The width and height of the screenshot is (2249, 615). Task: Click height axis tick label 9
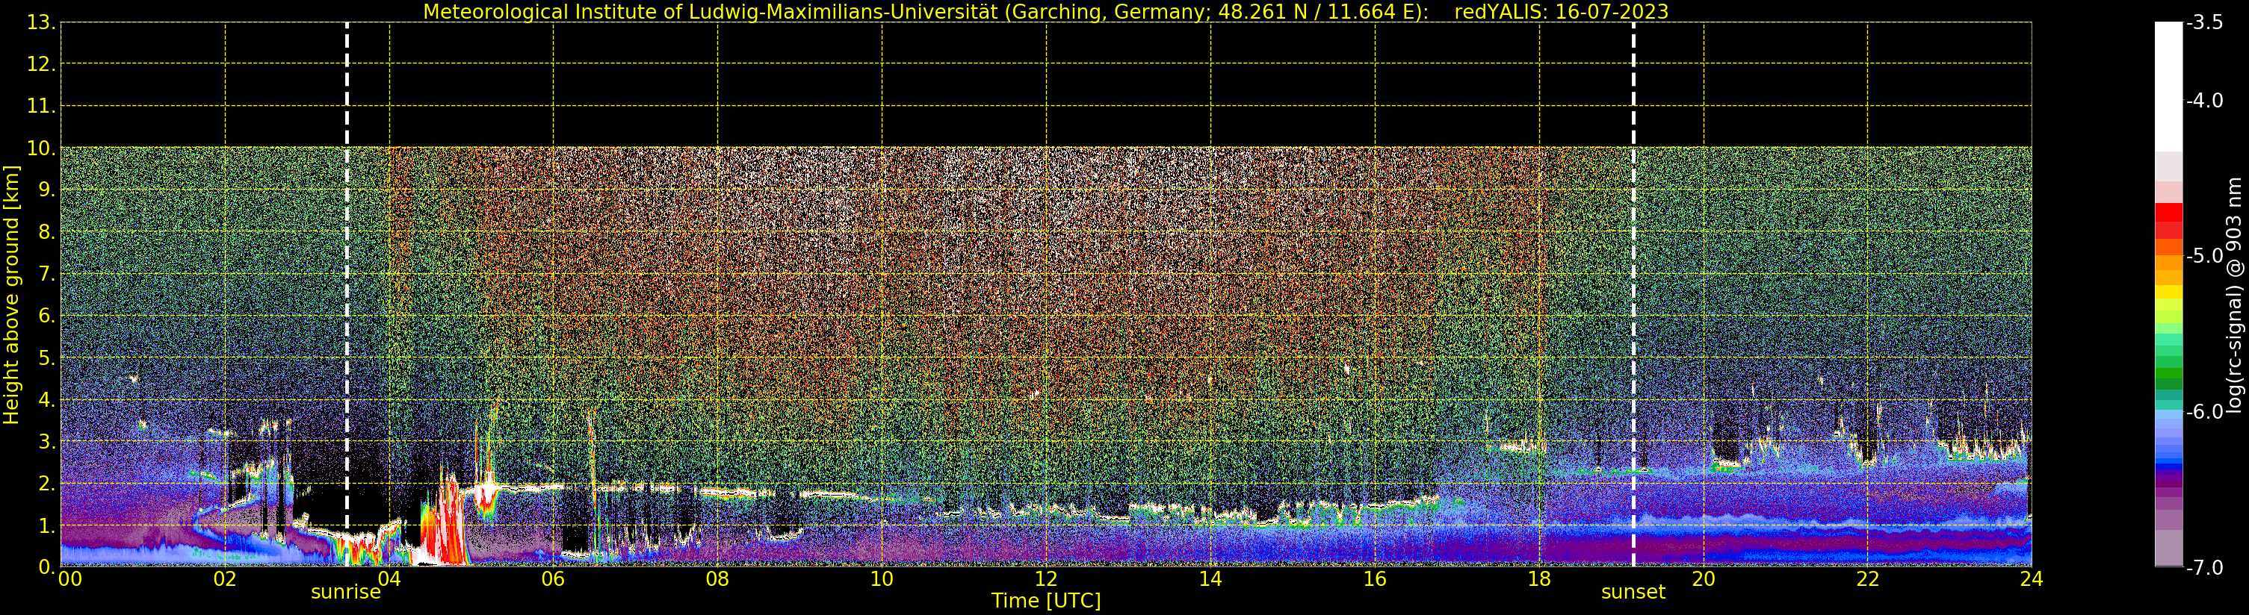[x=46, y=190]
